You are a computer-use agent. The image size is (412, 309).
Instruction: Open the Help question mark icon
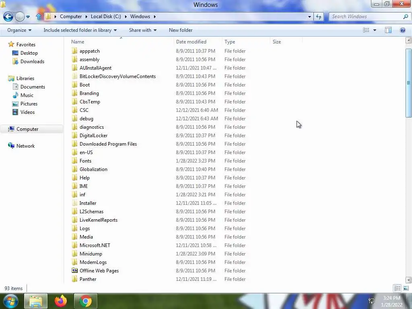pyautogui.click(x=402, y=30)
